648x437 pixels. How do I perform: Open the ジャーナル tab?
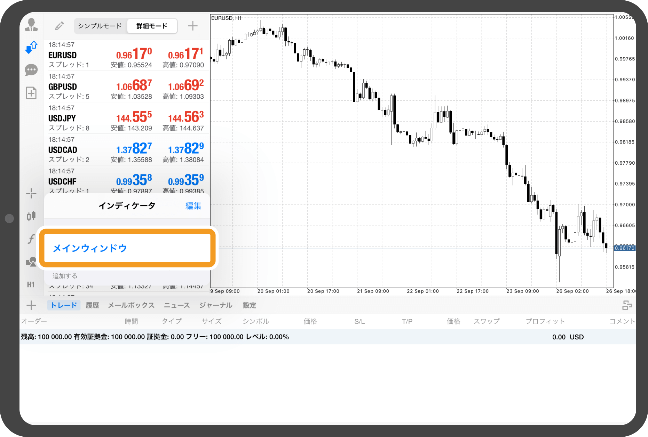pyautogui.click(x=216, y=305)
